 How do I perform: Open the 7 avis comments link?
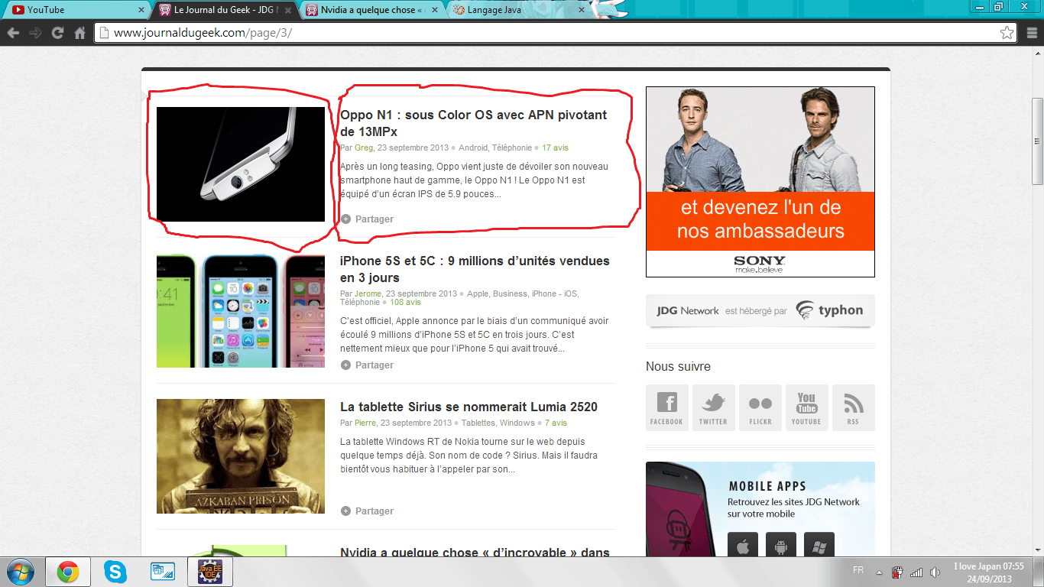click(556, 423)
